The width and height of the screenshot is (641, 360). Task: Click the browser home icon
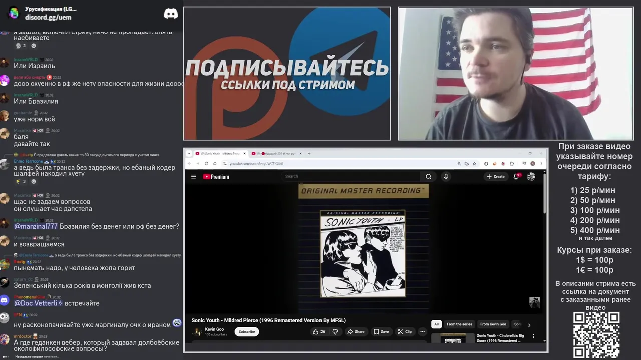(x=215, y=164)
